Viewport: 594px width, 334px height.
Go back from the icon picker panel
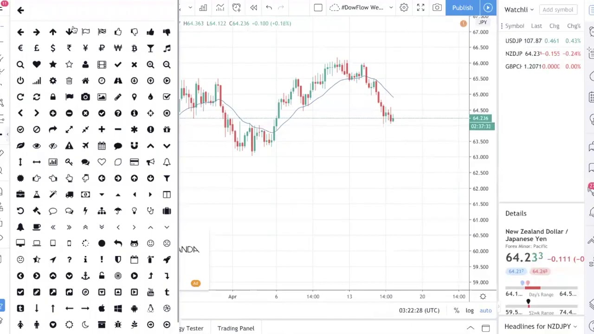[20, 10]
